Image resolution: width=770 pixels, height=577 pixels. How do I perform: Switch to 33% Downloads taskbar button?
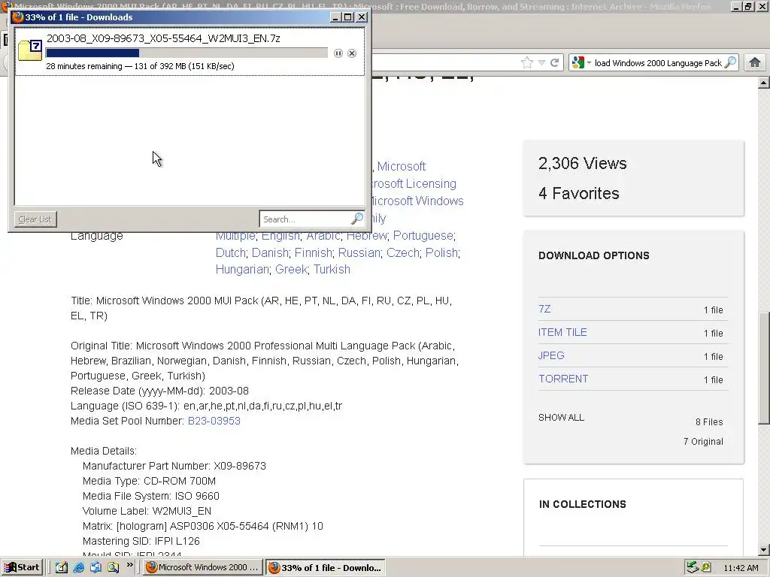click(x=326, y=567)
